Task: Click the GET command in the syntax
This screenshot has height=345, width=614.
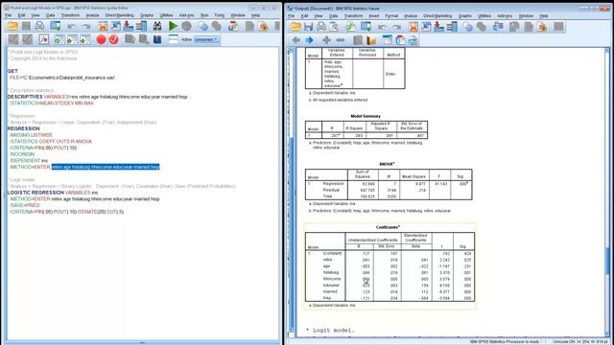Action: click(x=12, y=71)
